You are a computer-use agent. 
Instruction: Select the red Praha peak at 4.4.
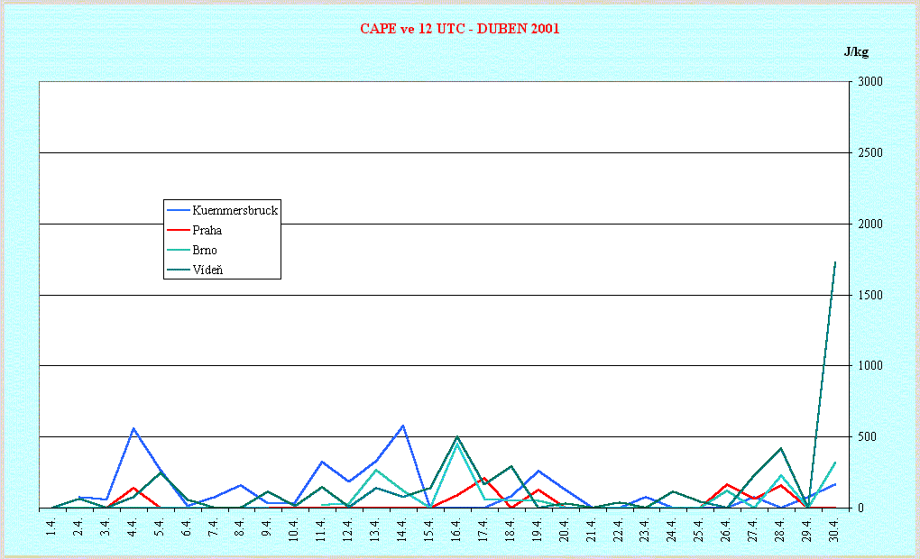coord(133,488)
